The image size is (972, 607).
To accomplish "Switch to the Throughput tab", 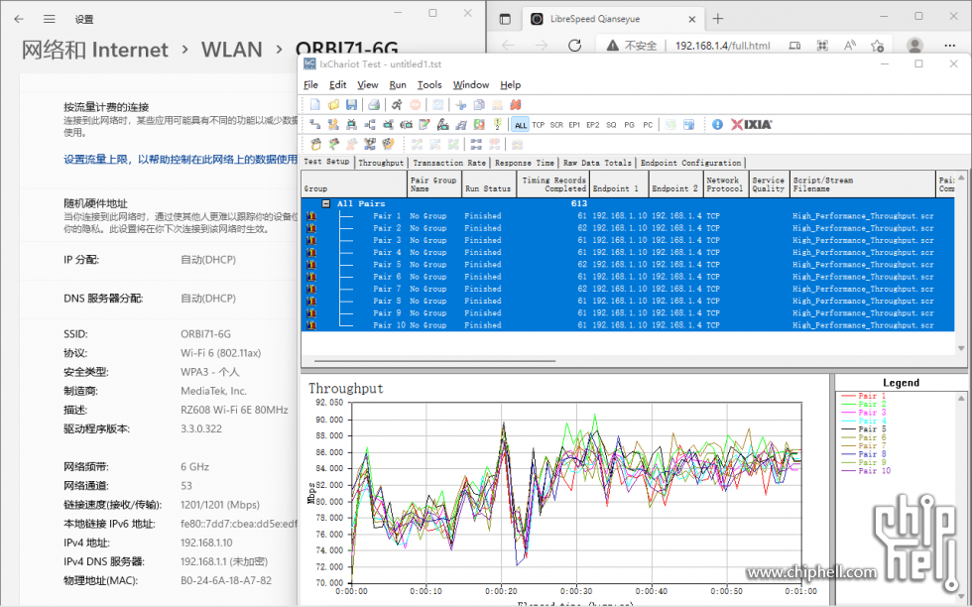I will coord(381,163).
